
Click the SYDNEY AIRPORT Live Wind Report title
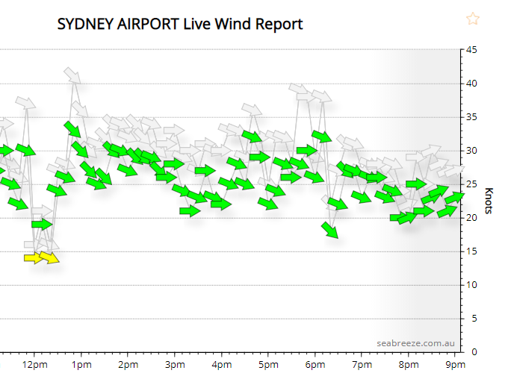click(180, 24)
